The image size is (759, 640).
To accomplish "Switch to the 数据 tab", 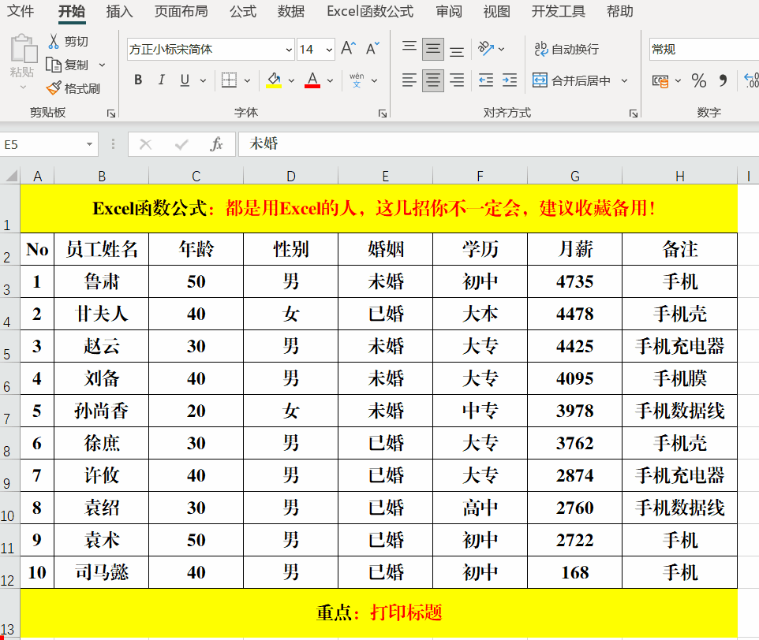I will tap(291, 11).
